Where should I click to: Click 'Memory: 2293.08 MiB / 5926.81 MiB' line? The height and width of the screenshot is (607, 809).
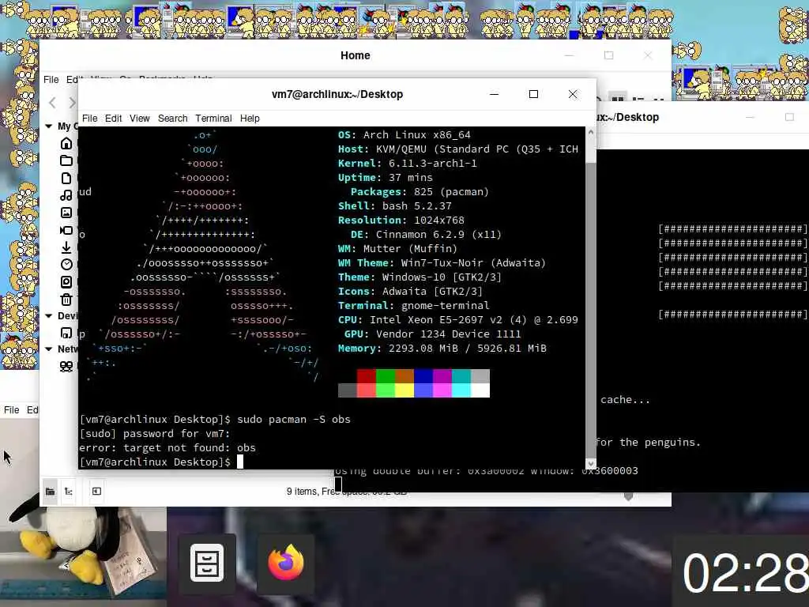442,349
